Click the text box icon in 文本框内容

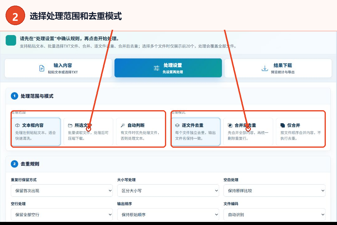(17, 125)
